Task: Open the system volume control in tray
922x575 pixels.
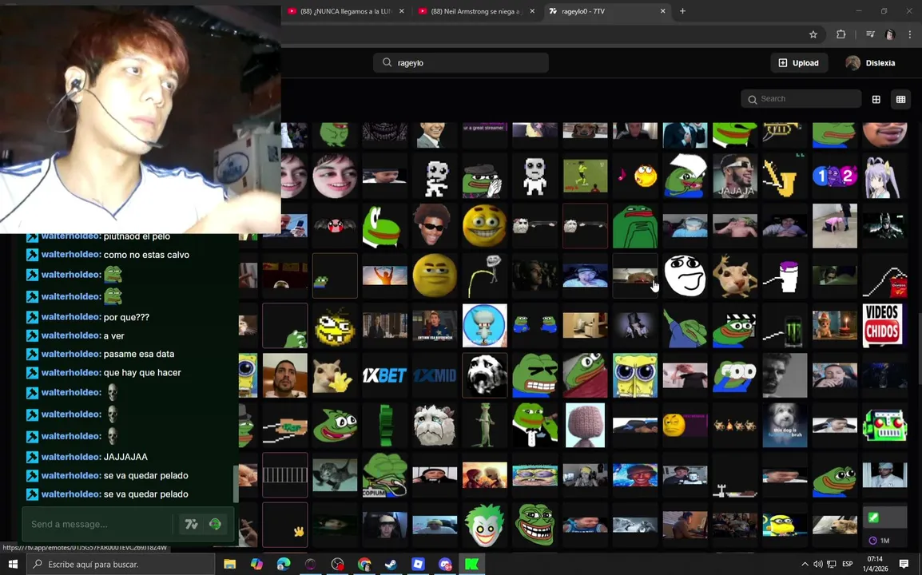Action: coord(818,565)
